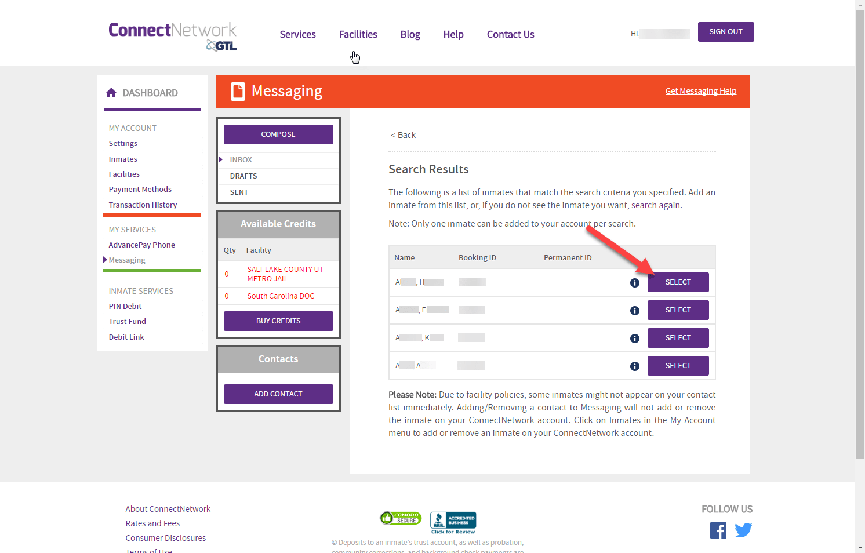
Task: Click the BBB Accredited Business badge
Action: coord(453,523)
